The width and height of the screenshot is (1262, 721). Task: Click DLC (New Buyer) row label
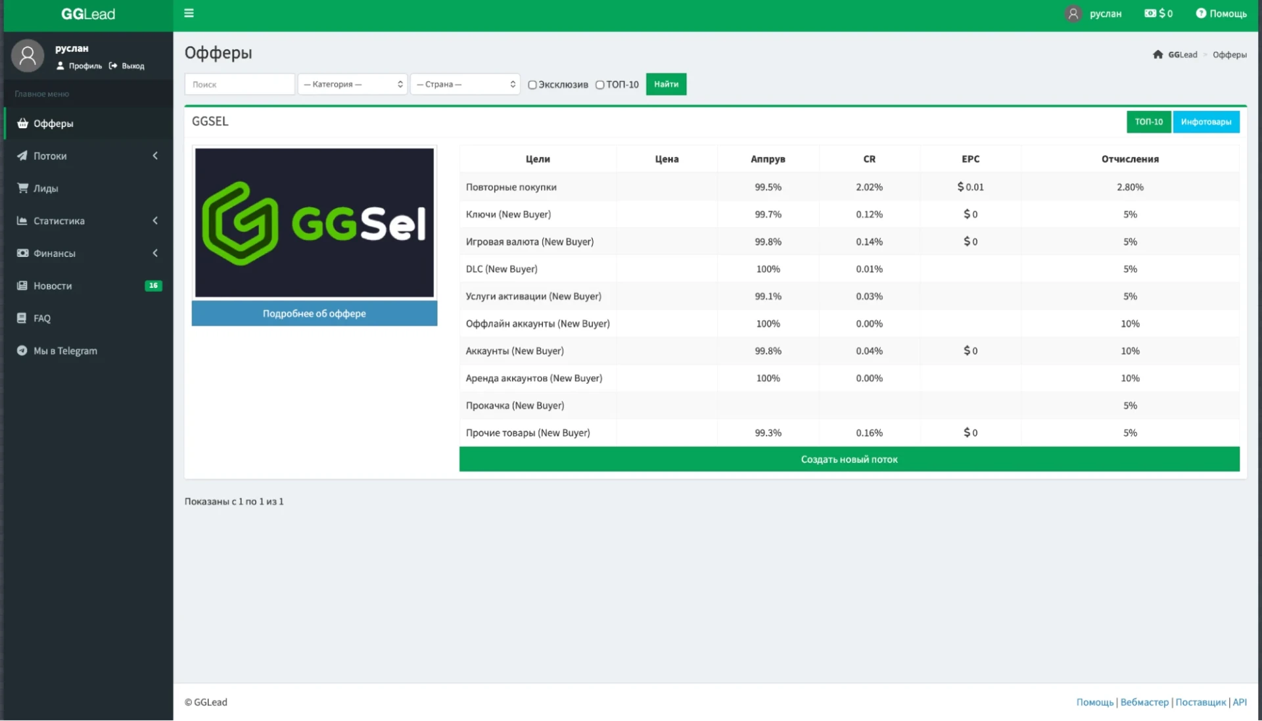[x=502, y=269]
